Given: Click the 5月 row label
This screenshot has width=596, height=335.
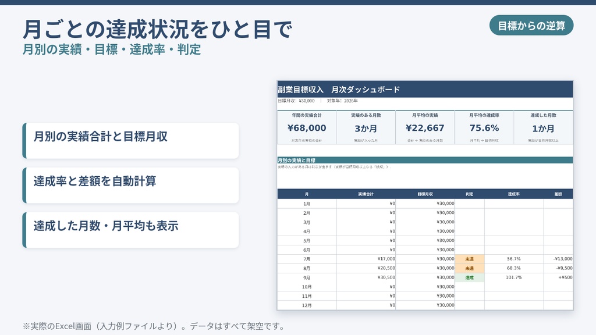Looking at the screenshot, I should point(307,241).
